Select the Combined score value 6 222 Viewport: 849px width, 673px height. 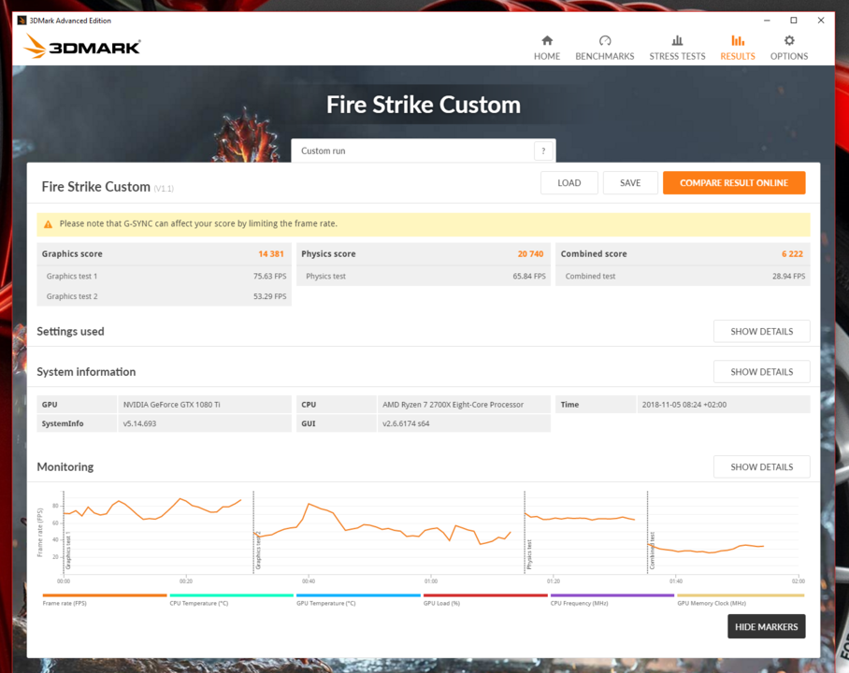[x=792, y=254]
